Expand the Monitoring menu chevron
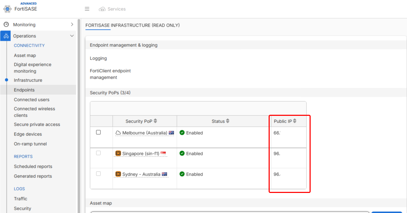407x213 pixels. pyautogui.click(x=72, y=25)
